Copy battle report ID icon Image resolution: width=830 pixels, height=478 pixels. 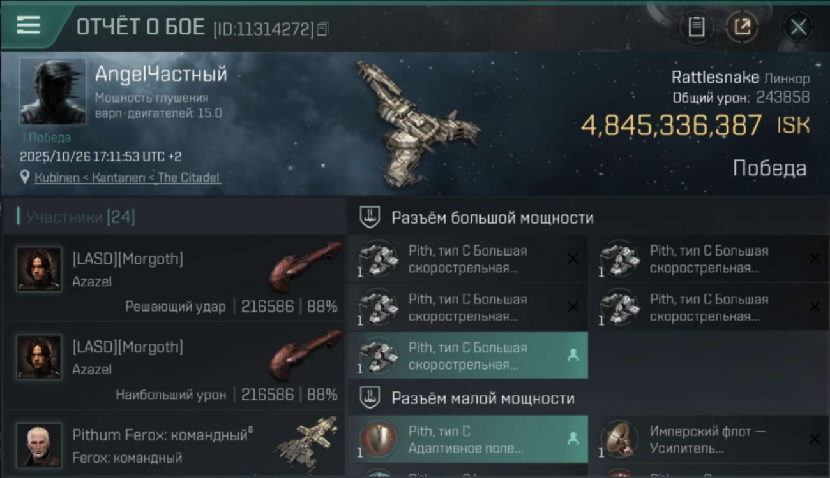coord(322,29)
